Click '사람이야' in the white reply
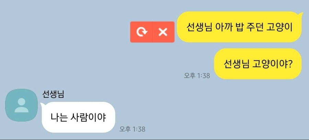The width and height of the screenshot is (309, 140). click(88, 118)
